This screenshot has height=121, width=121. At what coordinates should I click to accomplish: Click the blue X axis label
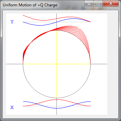[x=12, y=108]
